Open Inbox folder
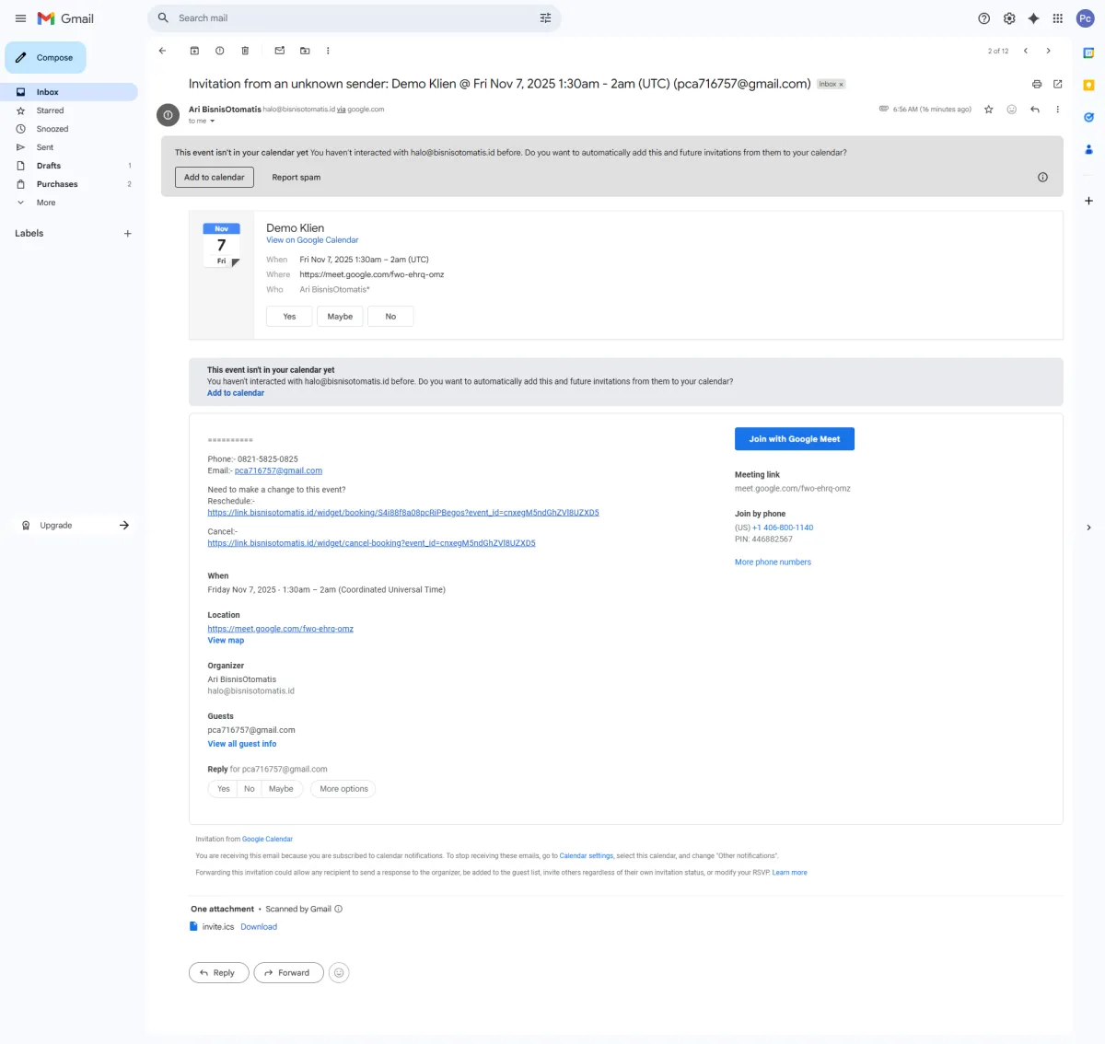 pos(69,92)
